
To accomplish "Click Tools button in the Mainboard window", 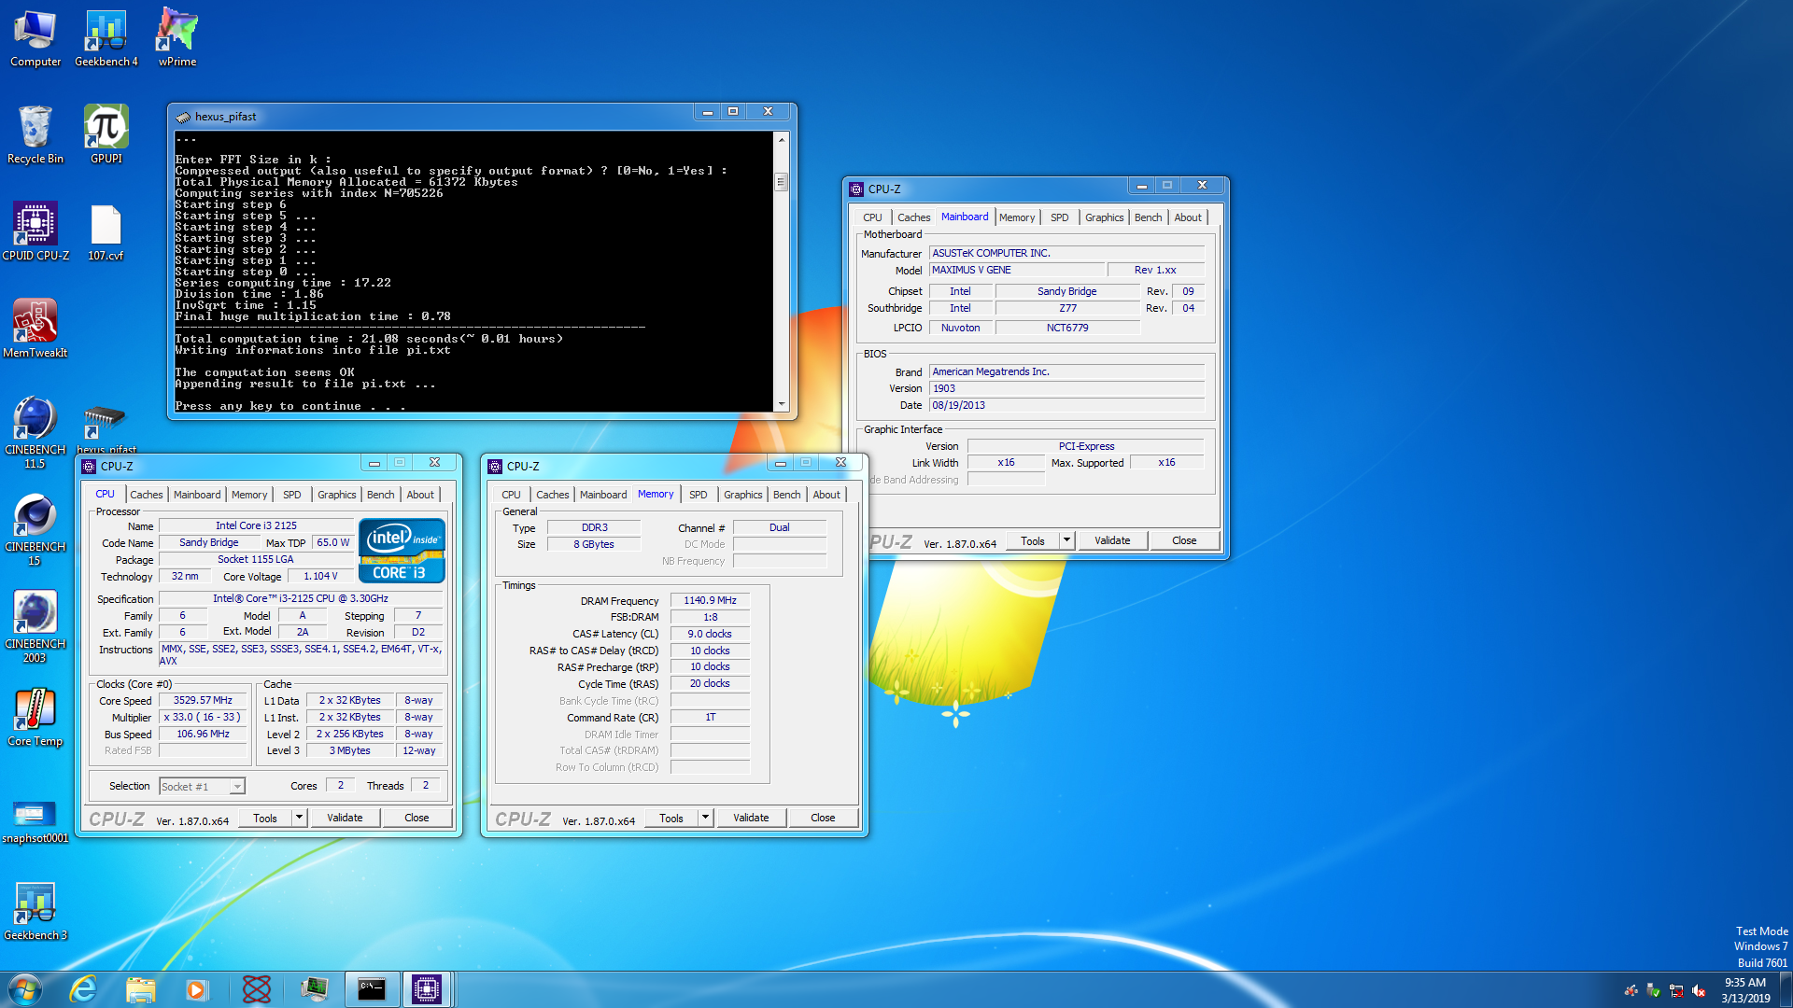I will pos(1032,540).
